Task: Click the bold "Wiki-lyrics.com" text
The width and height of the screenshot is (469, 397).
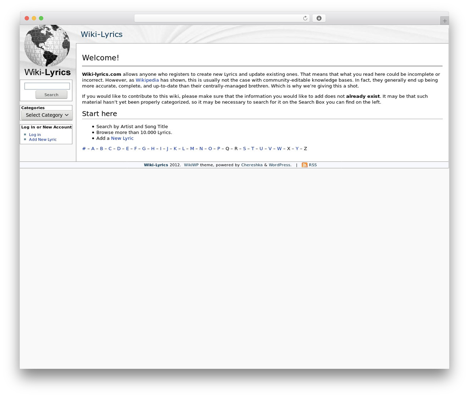Action: 101,74
